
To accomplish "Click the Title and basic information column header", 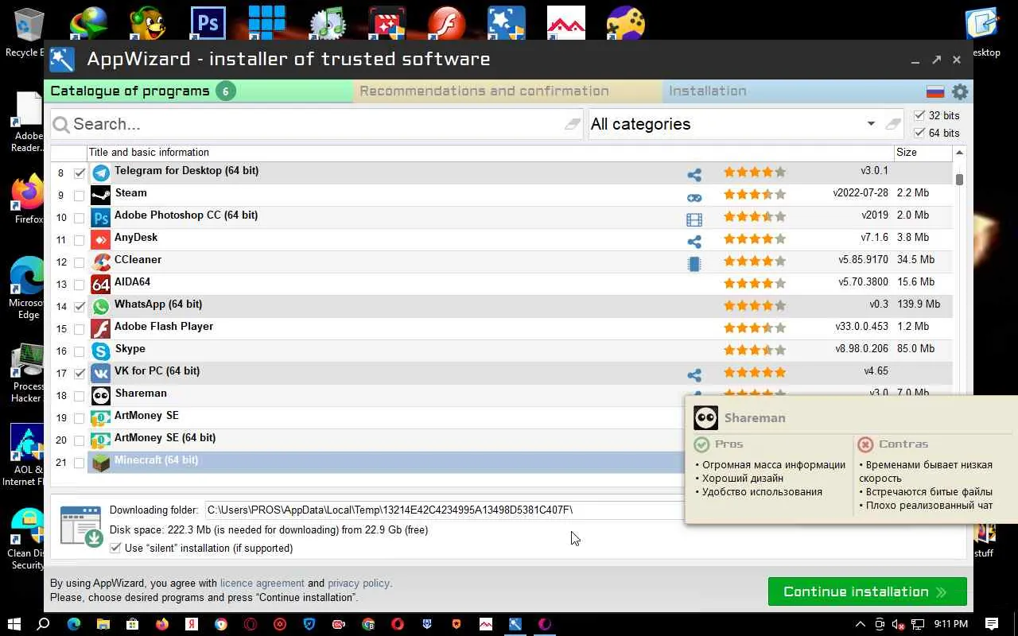I will tap(490, 153).
